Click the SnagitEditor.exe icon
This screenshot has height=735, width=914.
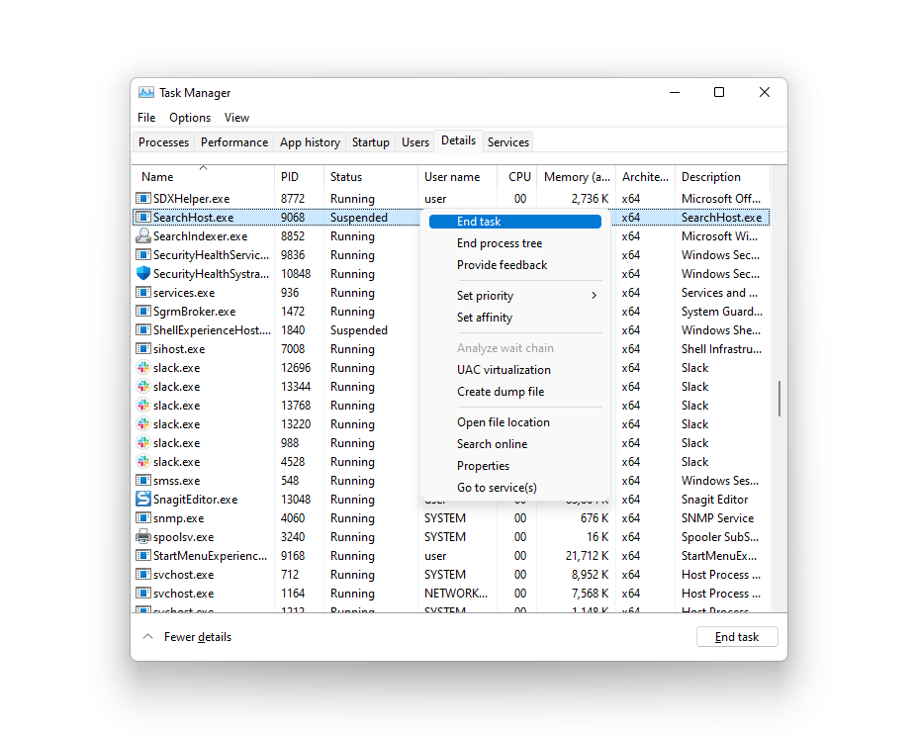coord(142,499)
